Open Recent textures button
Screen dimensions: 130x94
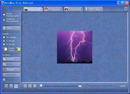tap(11, 70)
